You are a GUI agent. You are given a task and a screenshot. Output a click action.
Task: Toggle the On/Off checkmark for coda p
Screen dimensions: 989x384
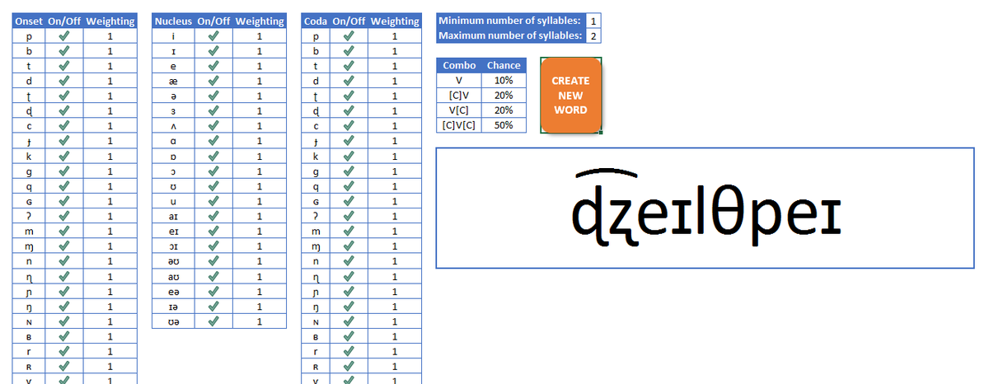pyautogui.click(x=349, y=36)
